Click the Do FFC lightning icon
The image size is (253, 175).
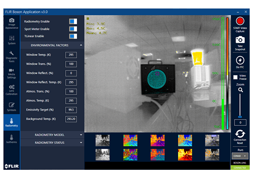[240, 61]
